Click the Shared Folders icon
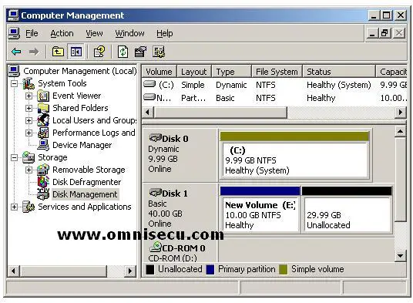Image resolution: width=413 pixels, height=303 pixels. coord(43,108)
